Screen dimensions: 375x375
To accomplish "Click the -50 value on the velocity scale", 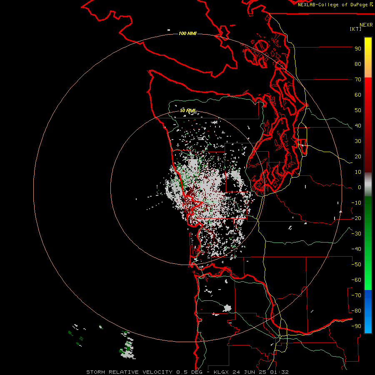I will pos(356,265).
